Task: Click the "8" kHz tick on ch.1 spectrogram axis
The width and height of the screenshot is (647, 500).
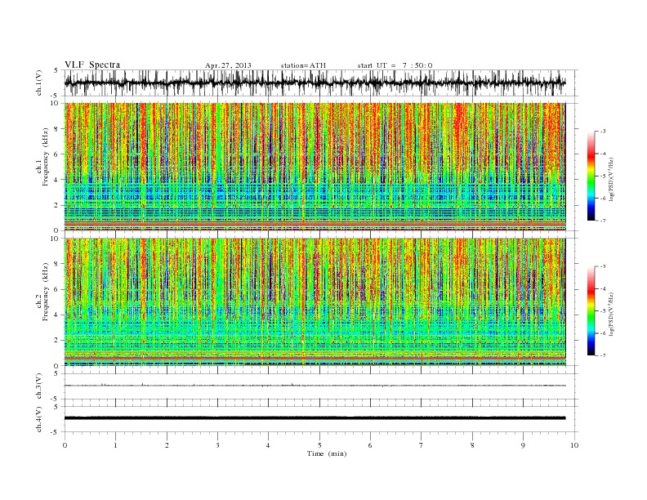Action: pyautogui.click(x=56, y=129)
